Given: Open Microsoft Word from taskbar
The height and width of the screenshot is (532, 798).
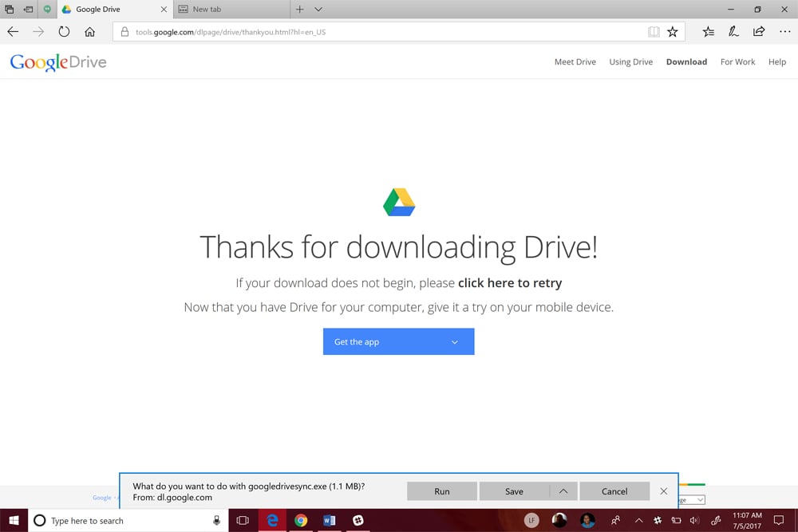Looking at the screenshot, I should click(330, 520).
